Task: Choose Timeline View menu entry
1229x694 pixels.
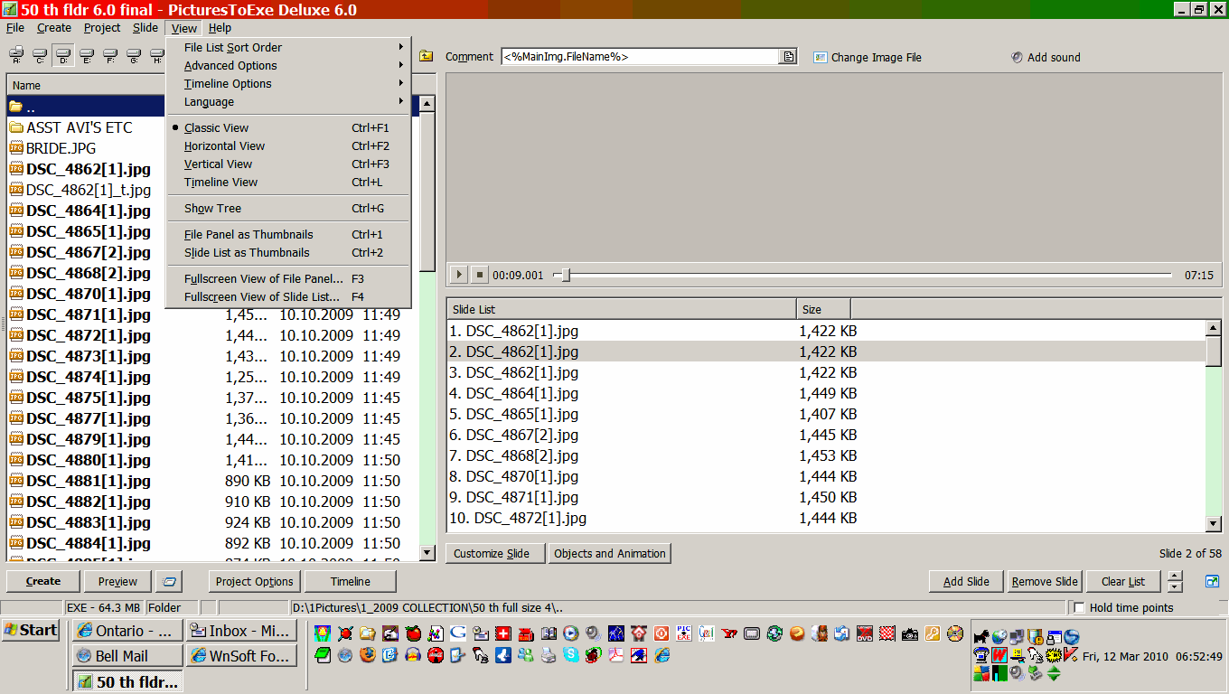Action: (x=289, y=182)
